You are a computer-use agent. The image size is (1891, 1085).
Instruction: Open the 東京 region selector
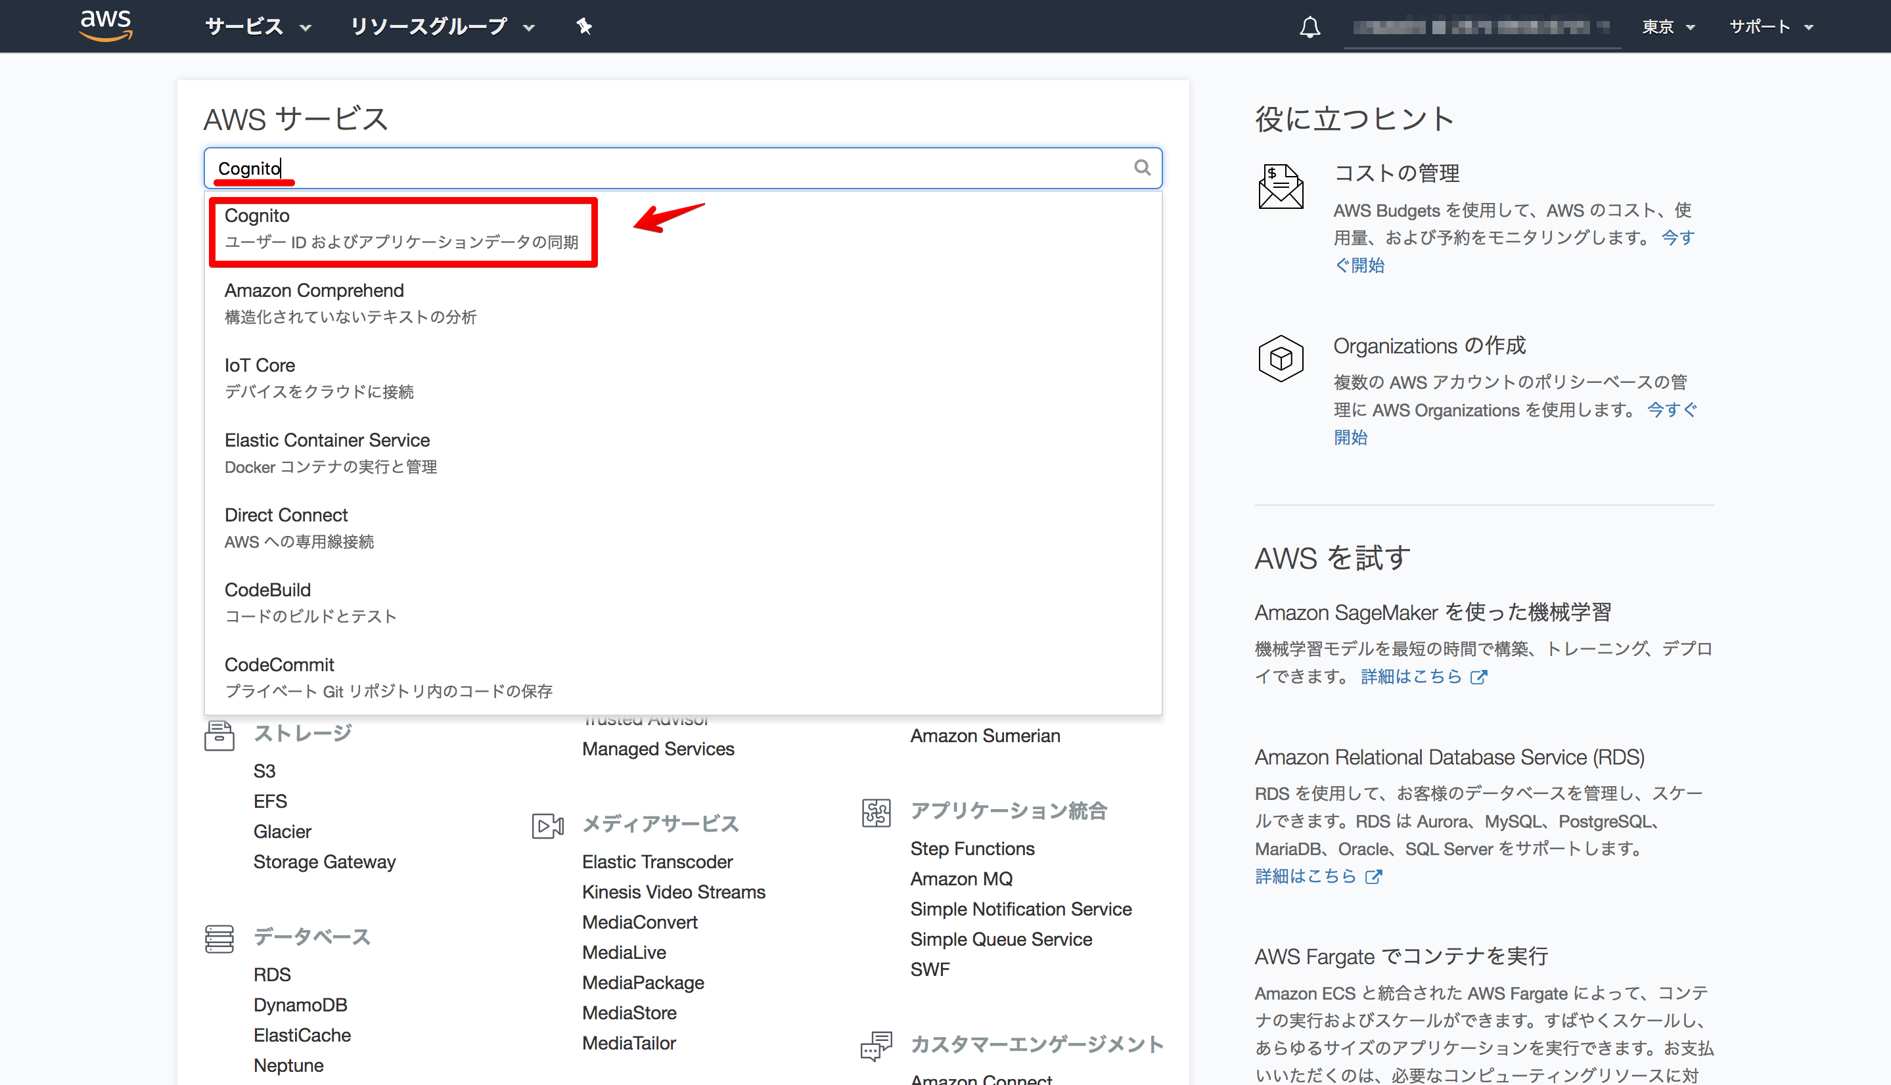click(x=1668, y=27)
